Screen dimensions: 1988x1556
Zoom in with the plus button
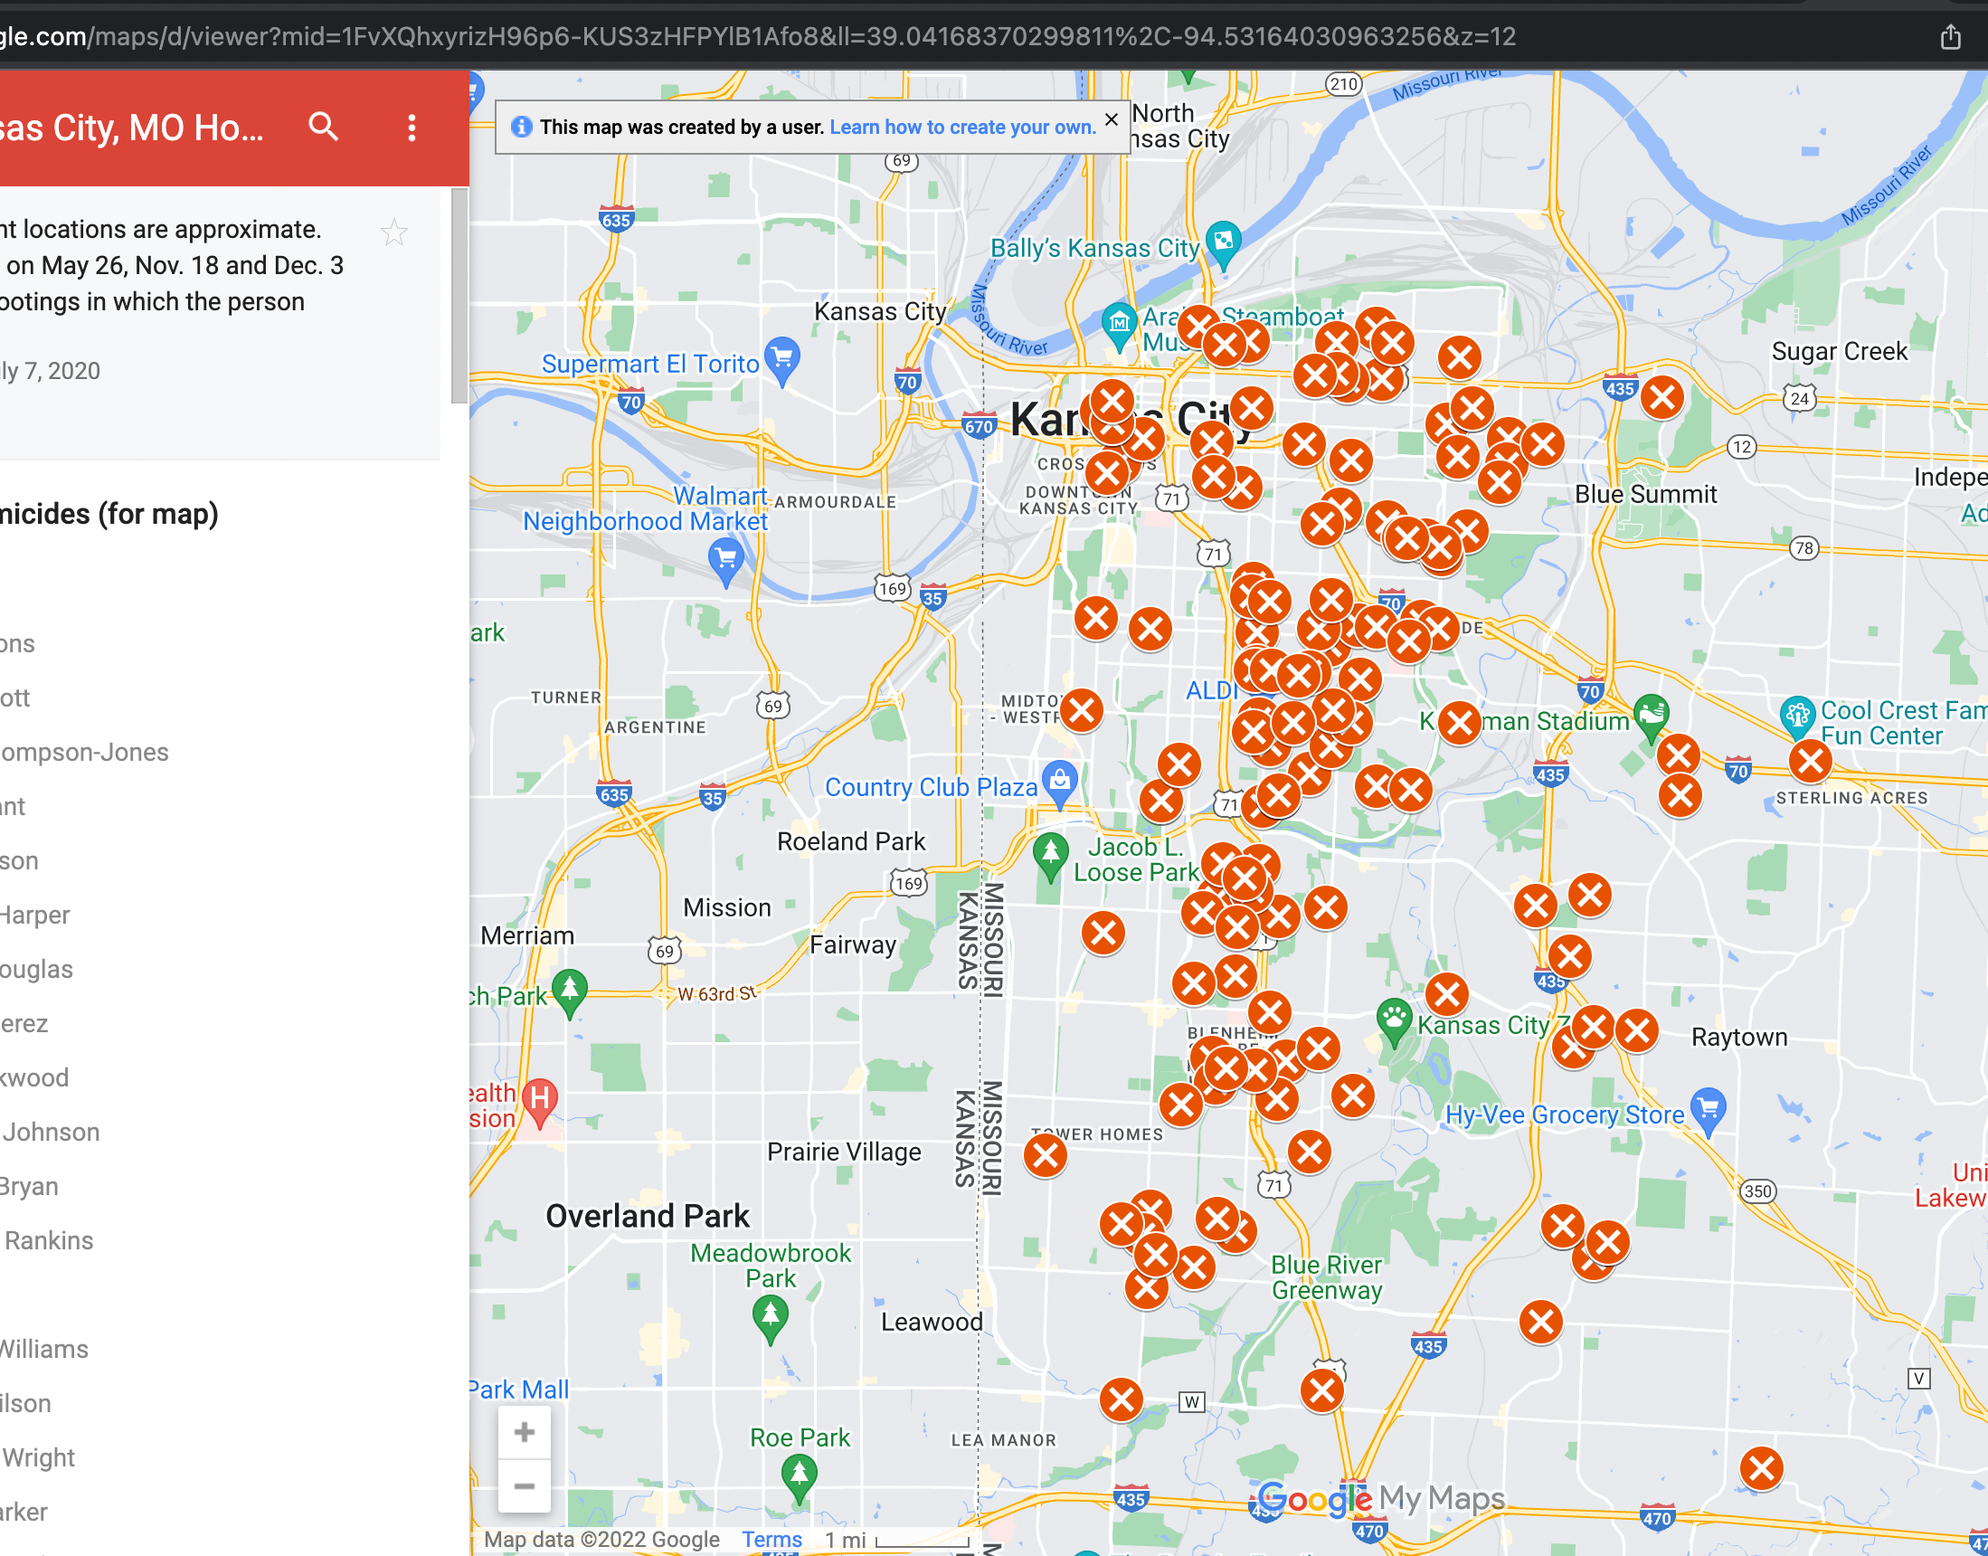coord(524,1432)
